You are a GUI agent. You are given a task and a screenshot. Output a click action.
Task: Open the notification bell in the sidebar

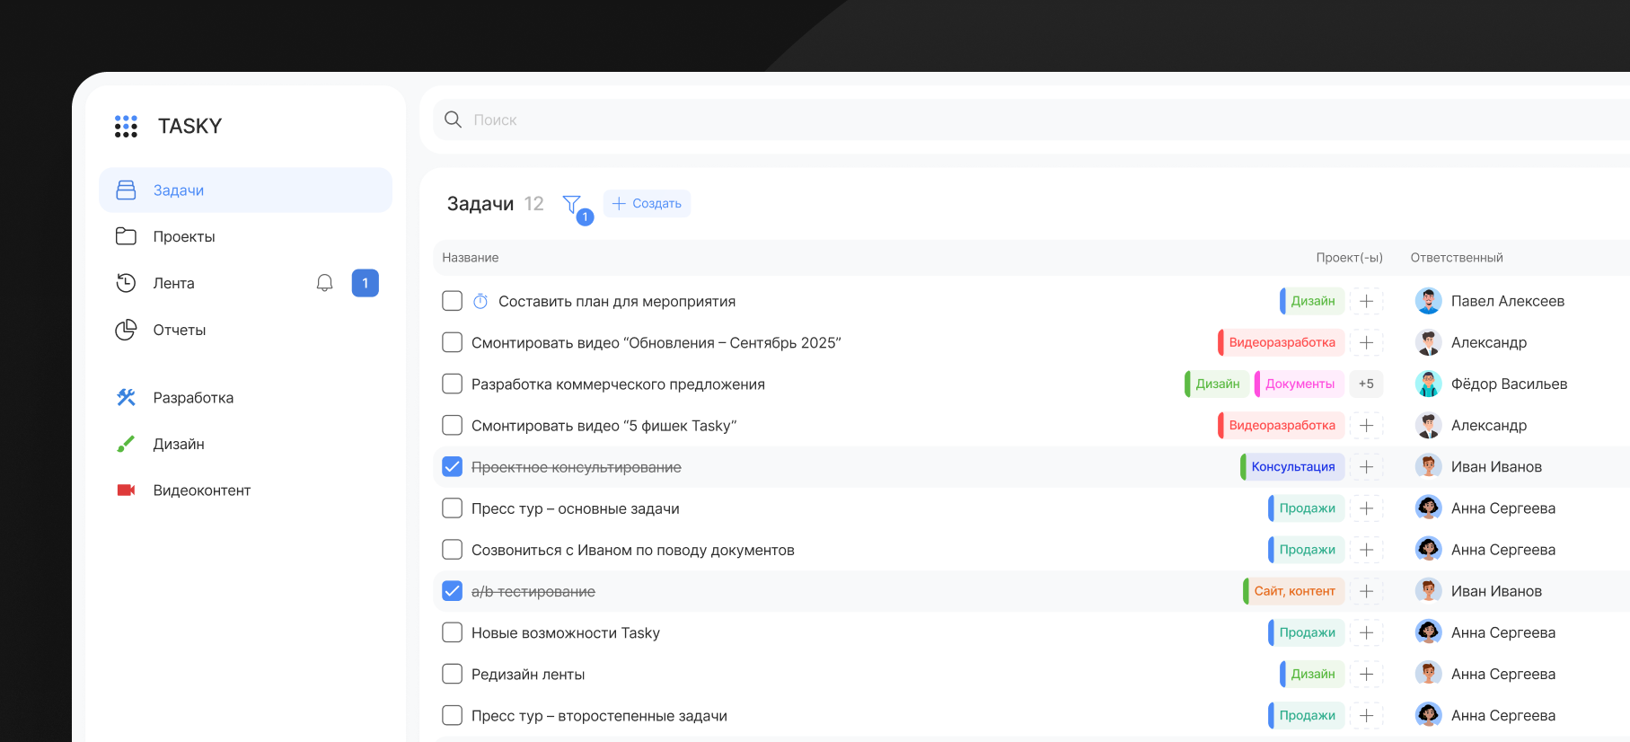click(325, 283)
